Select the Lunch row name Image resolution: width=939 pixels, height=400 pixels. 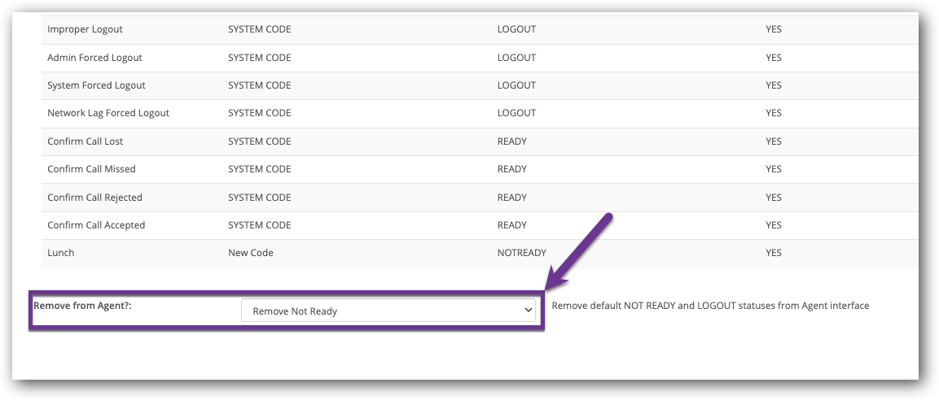point(61,253)
